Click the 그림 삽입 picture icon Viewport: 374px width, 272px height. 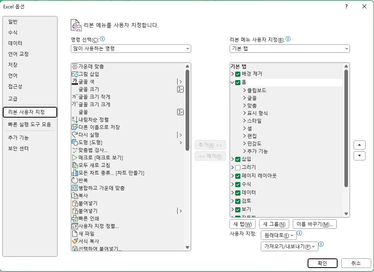75,74
